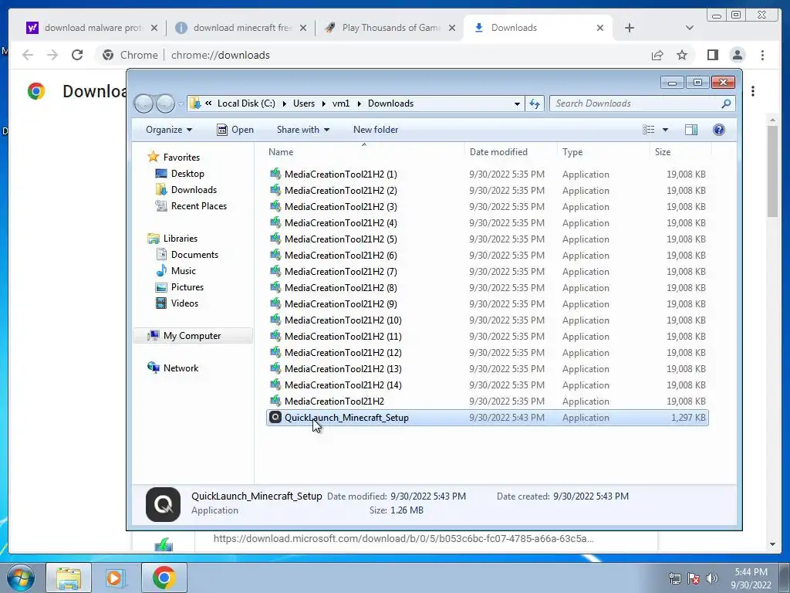Click the Explorer back navigation button
The height and width of the screenshot is (593, 790).
(x=143, y=103)
